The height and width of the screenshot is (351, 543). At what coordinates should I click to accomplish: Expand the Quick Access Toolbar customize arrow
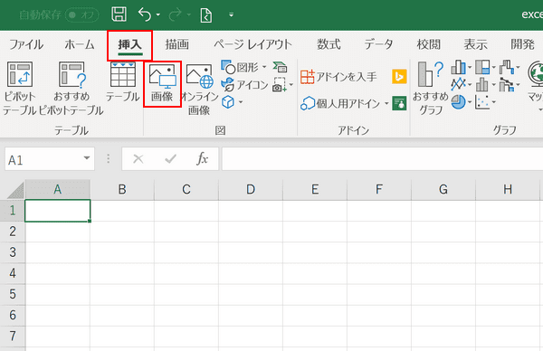231,14
